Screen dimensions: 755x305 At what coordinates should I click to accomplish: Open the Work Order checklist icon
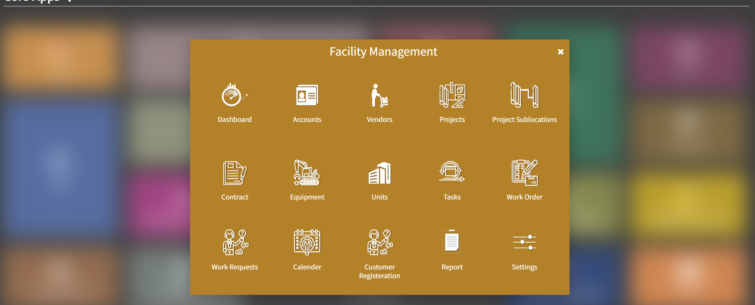coord(524,173)
